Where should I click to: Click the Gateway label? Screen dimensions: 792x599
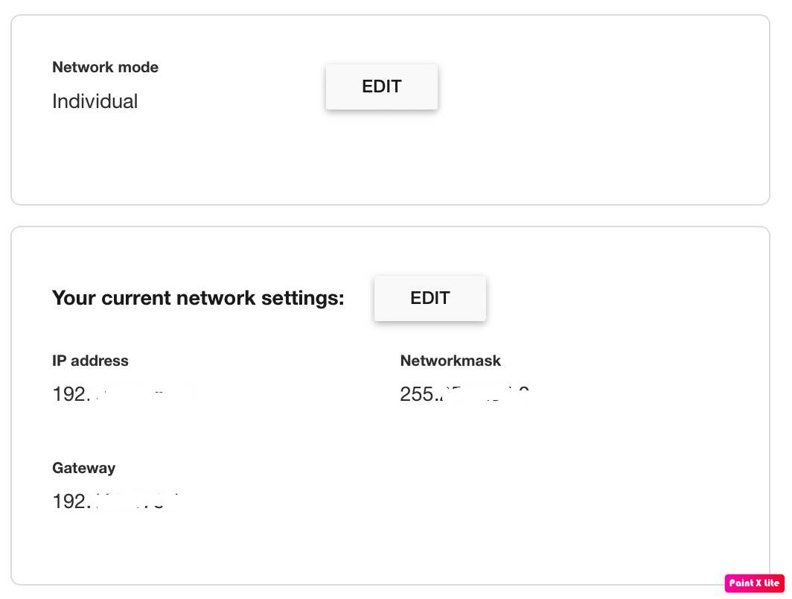click(84, 468)
